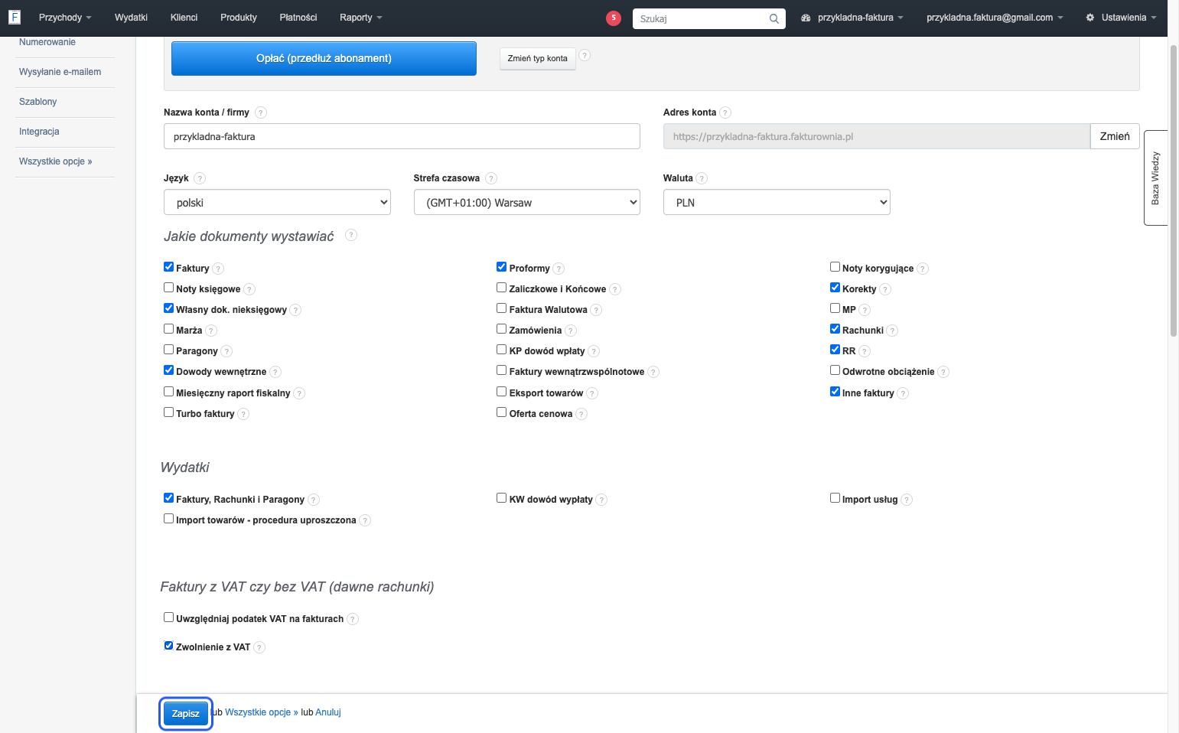Screen dimensions: 1179x733
Task: Click help icon next to Zmień typ konta
Action: (x=585, y=55)
